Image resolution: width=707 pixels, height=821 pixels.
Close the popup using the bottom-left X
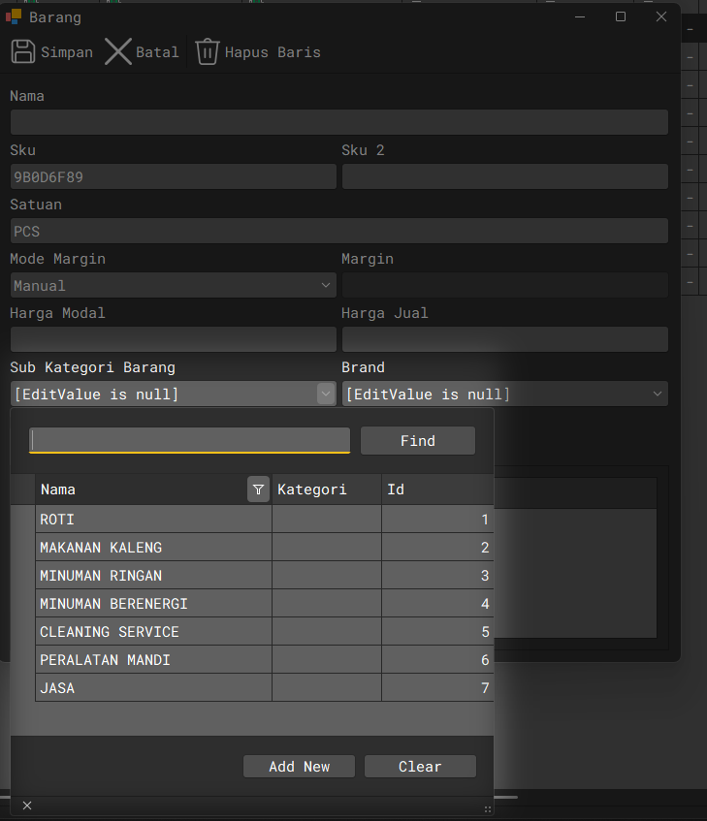point(27,805)
